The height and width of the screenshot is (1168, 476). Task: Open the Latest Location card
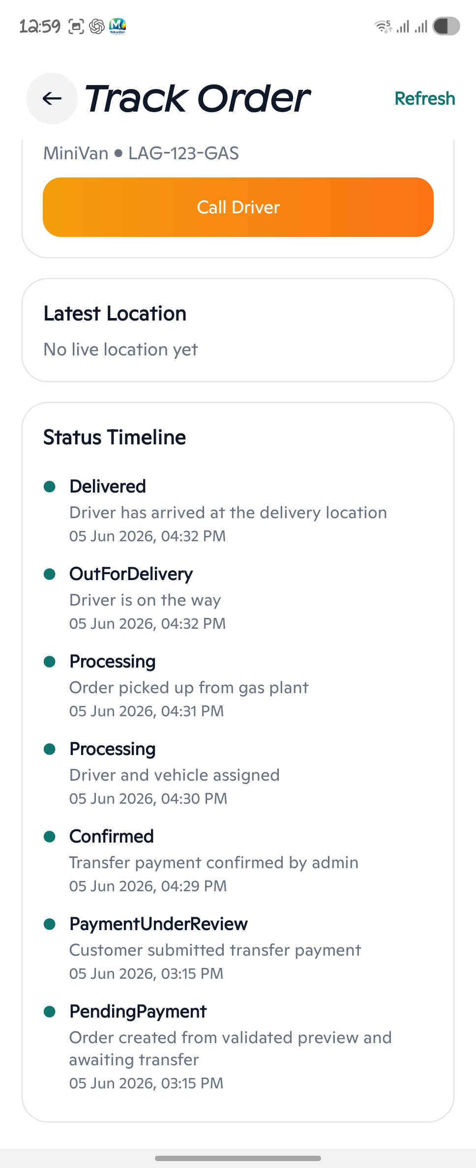[x=238, y=330]
